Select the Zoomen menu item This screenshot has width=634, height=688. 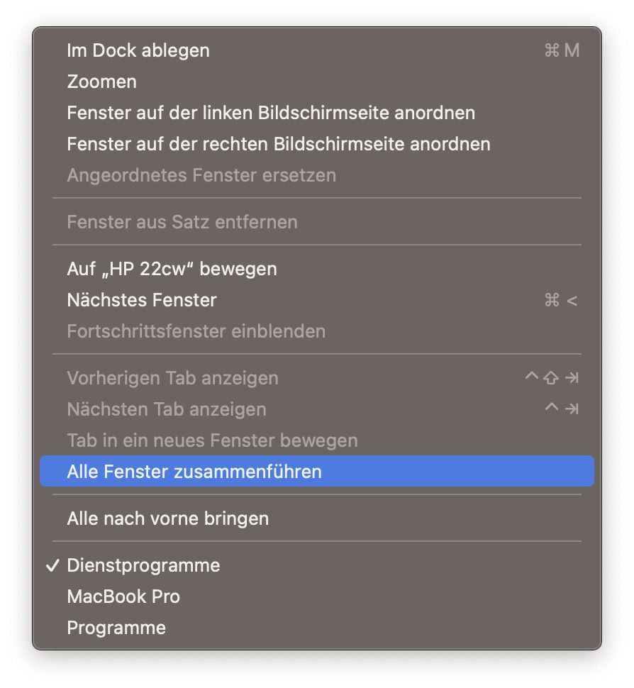coord(101,82)
